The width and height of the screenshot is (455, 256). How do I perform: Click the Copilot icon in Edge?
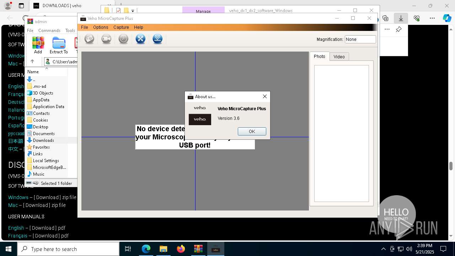coord(447,18)
